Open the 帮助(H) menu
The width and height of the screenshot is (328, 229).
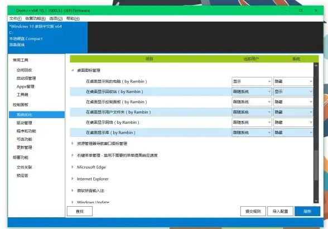click(73, 18)
